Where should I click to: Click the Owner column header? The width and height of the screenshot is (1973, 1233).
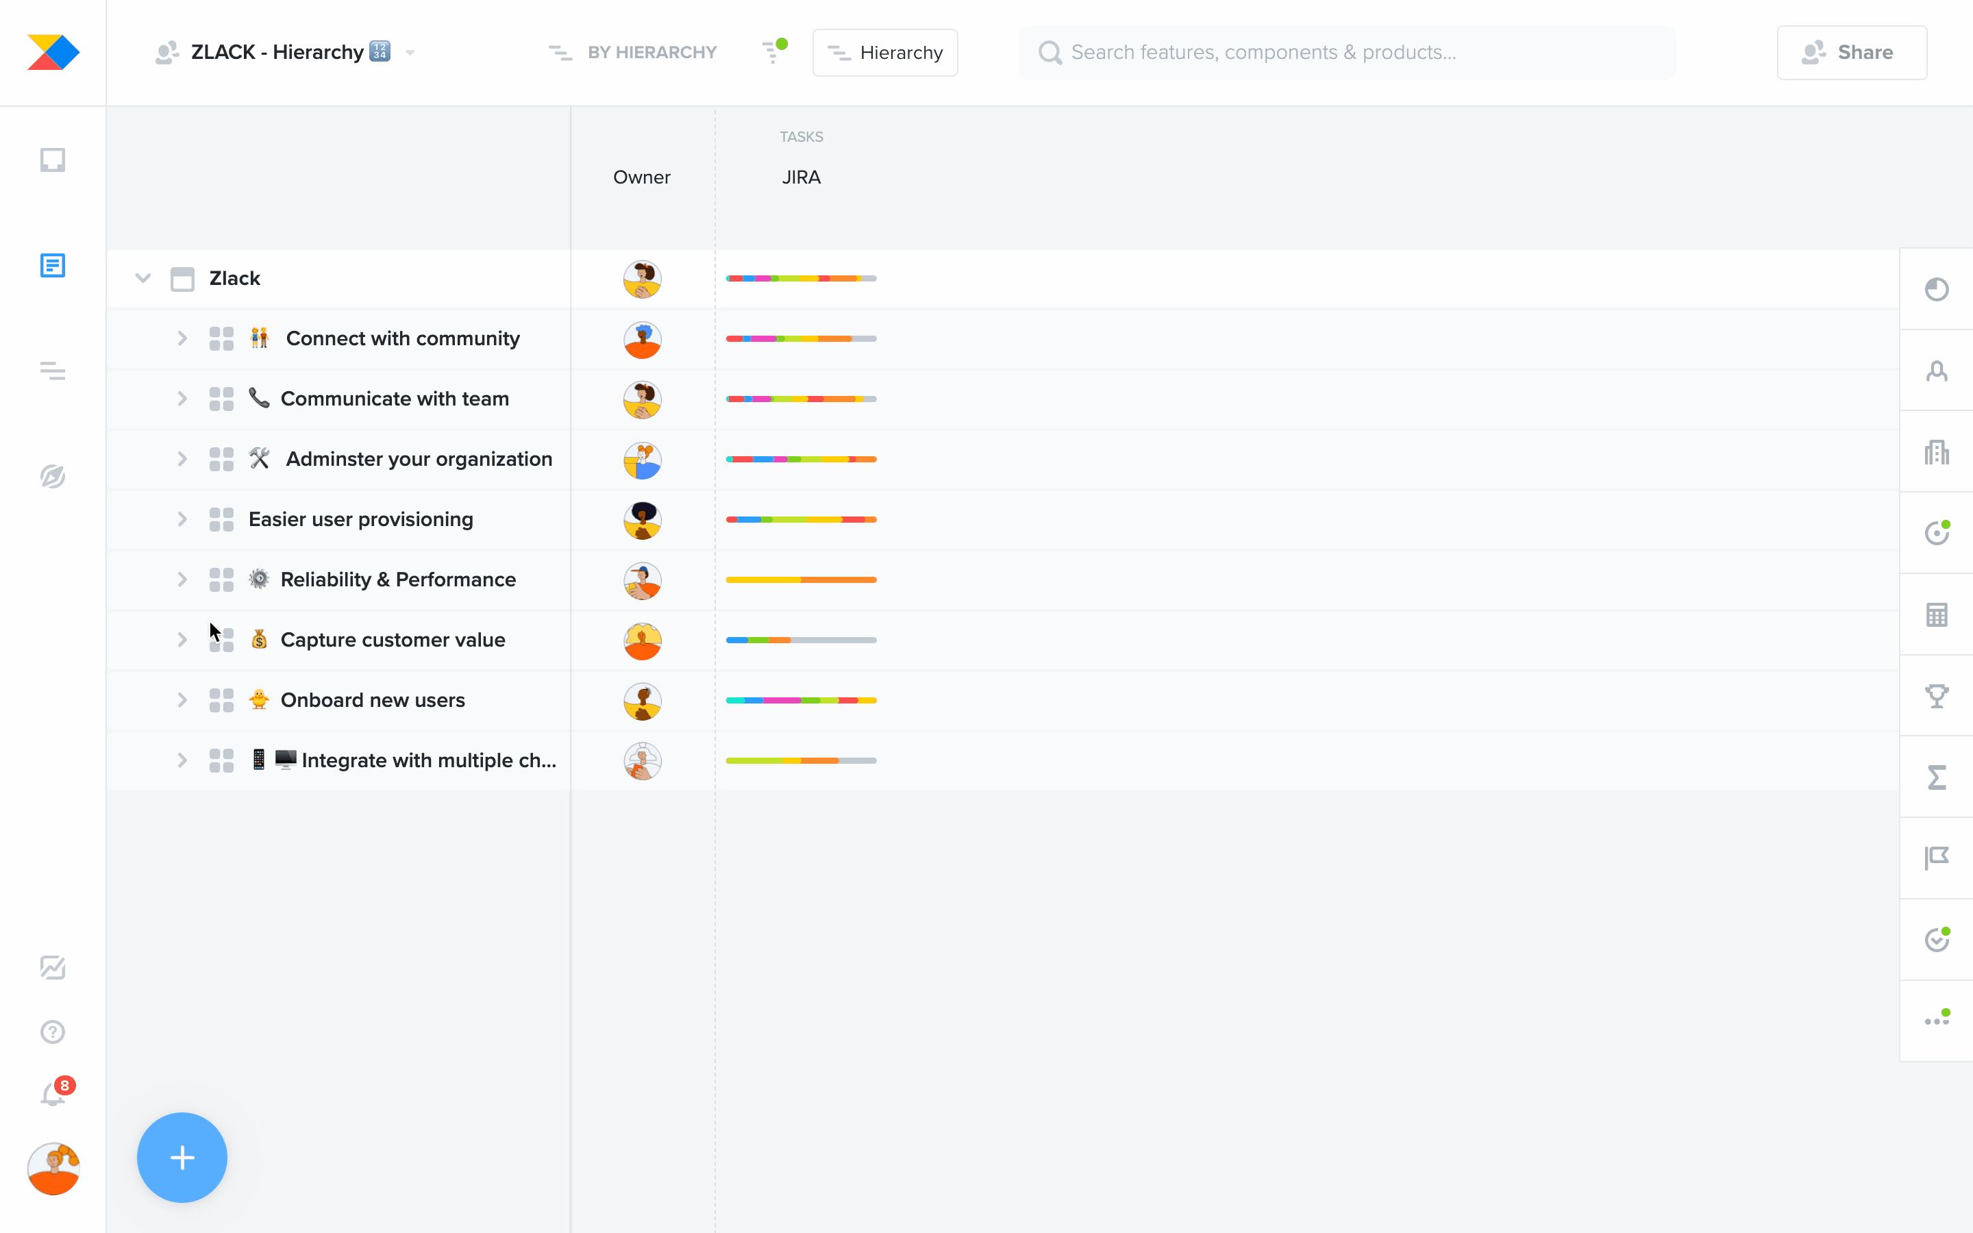pos(642,177)
